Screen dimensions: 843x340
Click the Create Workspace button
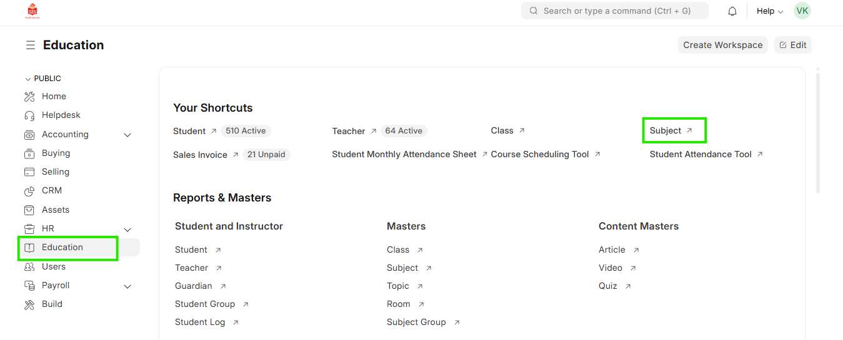click(722, 45)
